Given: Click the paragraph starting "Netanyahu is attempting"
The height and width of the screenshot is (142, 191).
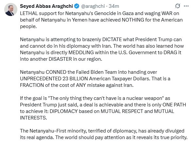Looking at the screenshot, I should pyautogui.click(x=102, y=49).
